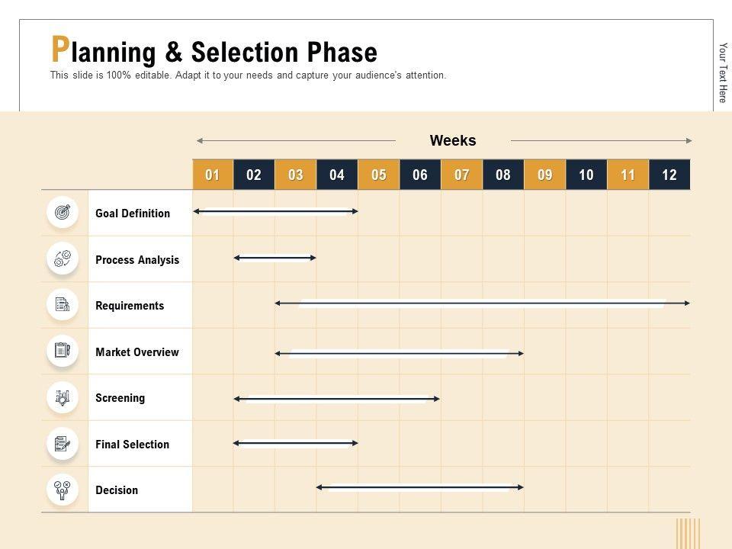Select week 06 header cell

[420, 175]
